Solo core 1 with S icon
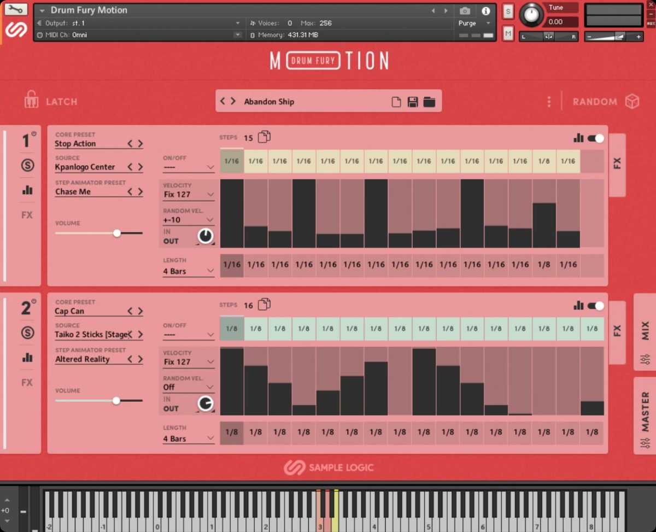This screenshot has height=532, width=656. pos(27,166)
